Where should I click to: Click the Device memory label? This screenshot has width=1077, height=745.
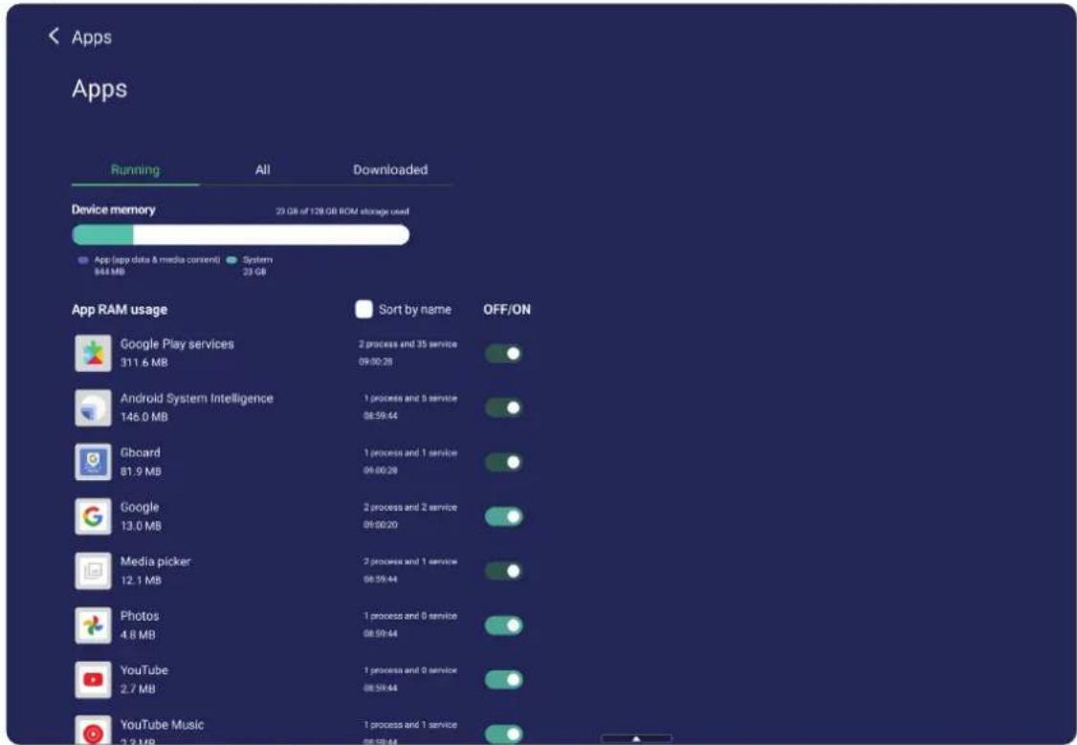113,209
